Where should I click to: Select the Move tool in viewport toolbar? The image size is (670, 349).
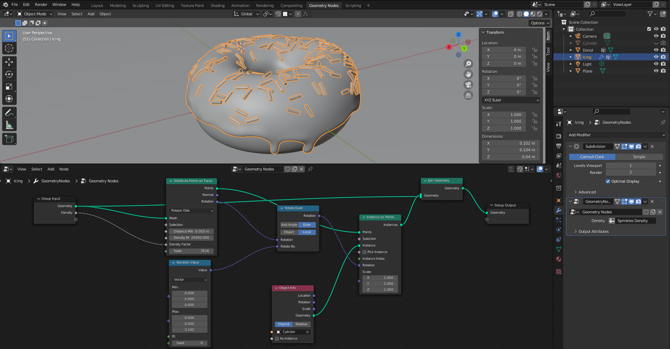tap(9, 62)
